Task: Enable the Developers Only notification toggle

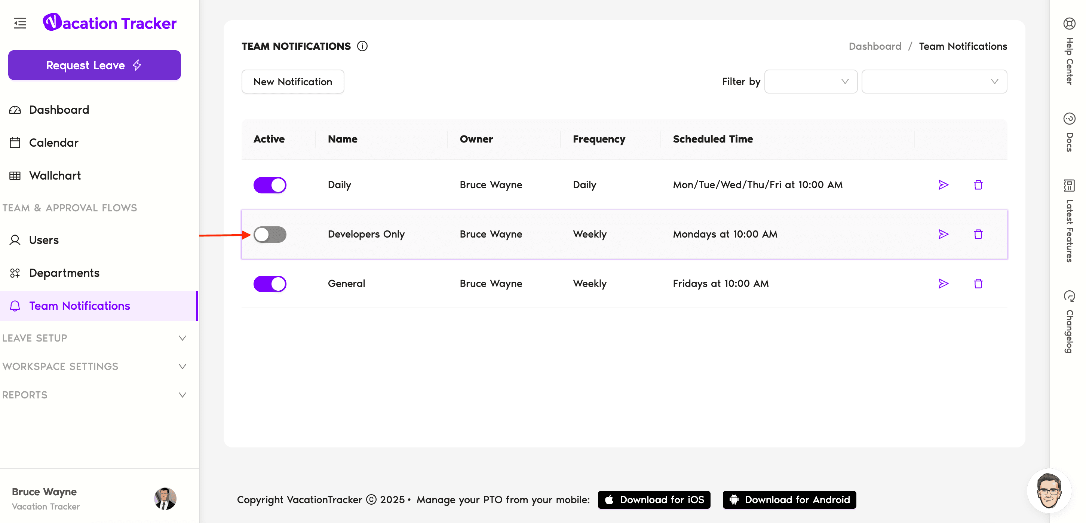Action: click(x=270, y=235)
